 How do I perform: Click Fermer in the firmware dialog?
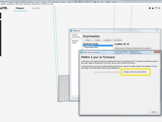tap(154, 112)
